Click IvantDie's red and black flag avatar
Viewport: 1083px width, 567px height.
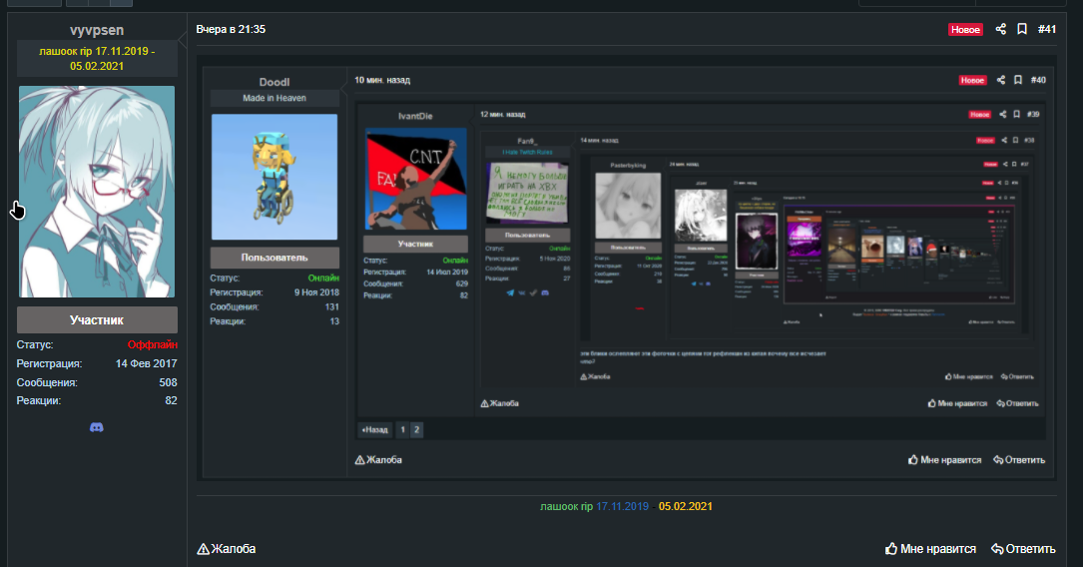(415, 180)
